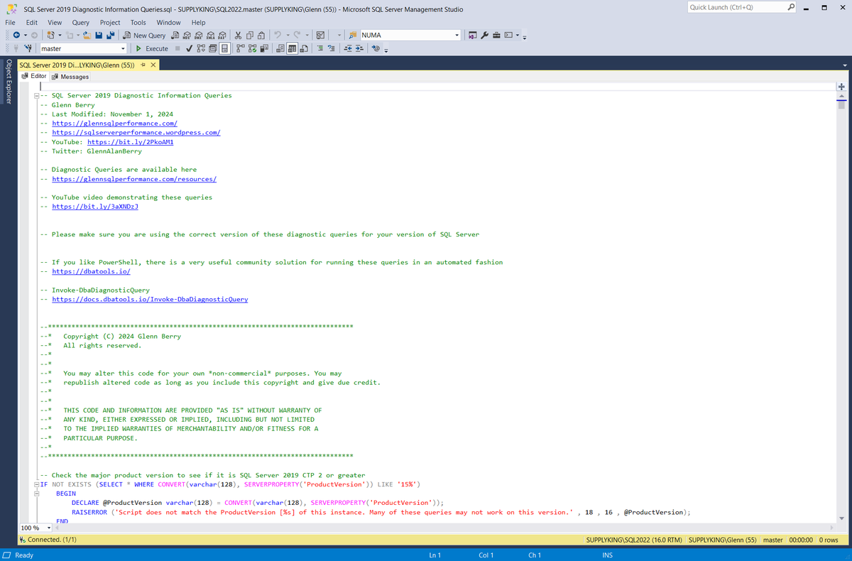
Task: Open the NUMA search combo box arrow
Action: (457, 35)
